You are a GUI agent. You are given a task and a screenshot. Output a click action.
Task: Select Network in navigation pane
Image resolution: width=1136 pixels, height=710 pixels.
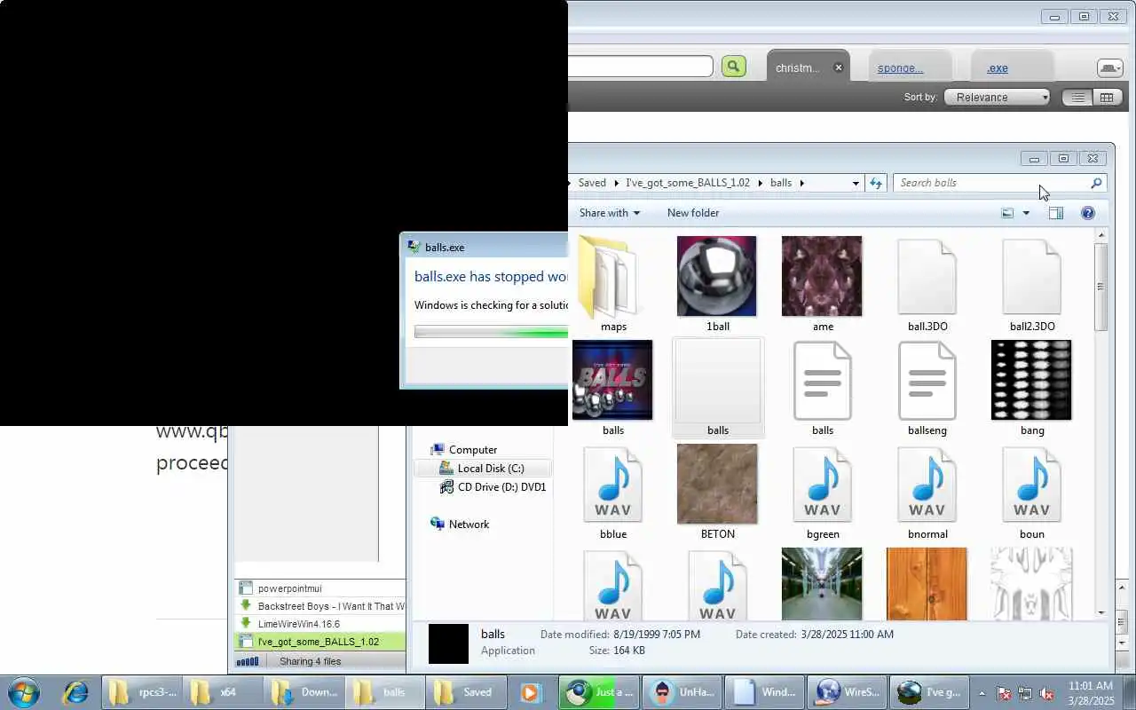click(x=460, y=525)
